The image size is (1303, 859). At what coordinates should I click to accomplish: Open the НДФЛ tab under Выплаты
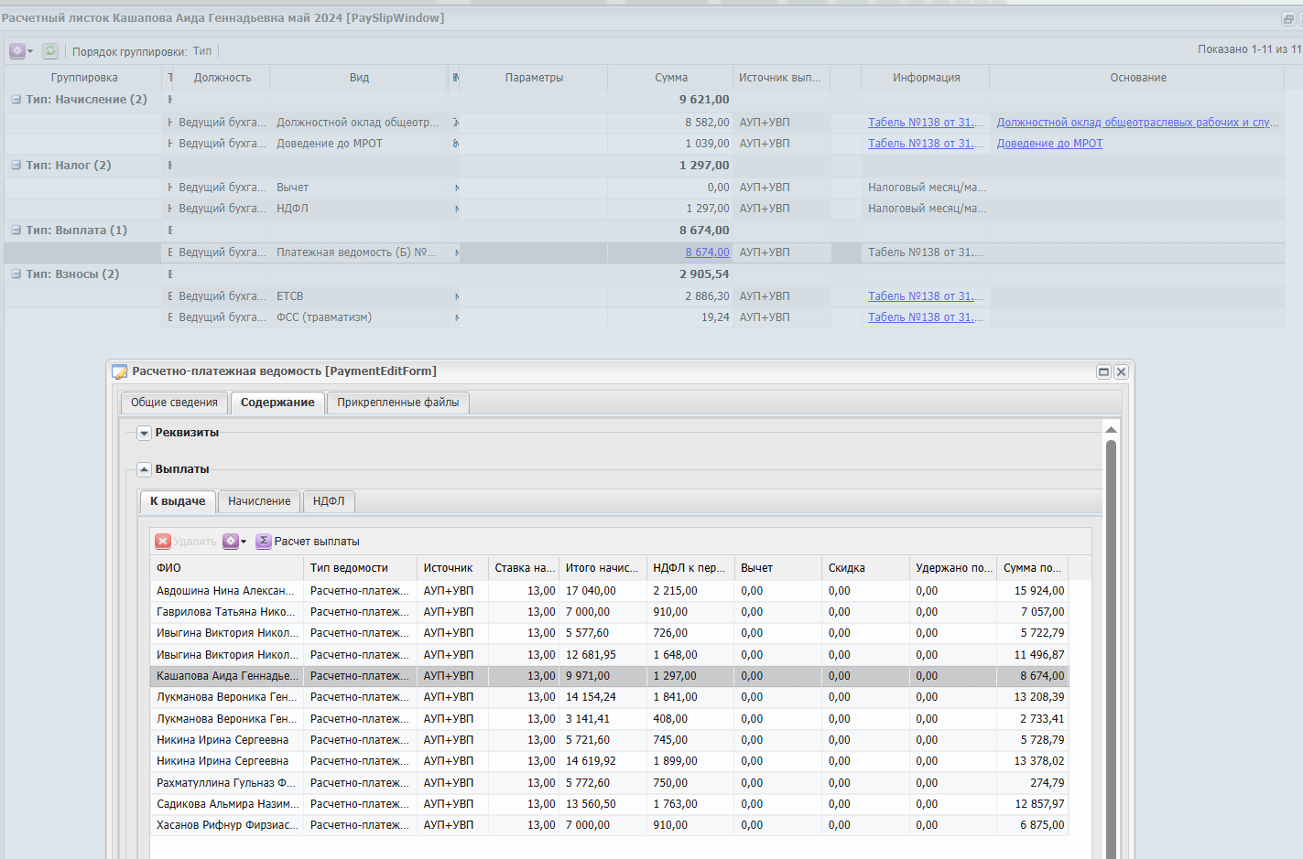tap(329, 501)
